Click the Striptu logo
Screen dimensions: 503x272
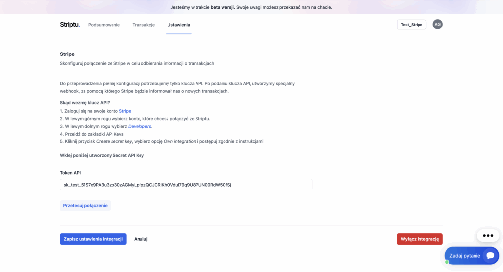69,25
